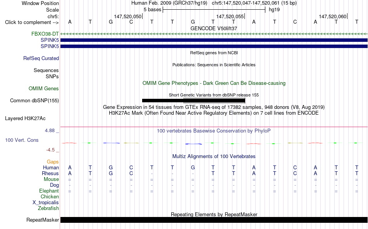Open the Common dbSNP(155) track label
This screenshot has width=368, height=229.
pos(34,100)
